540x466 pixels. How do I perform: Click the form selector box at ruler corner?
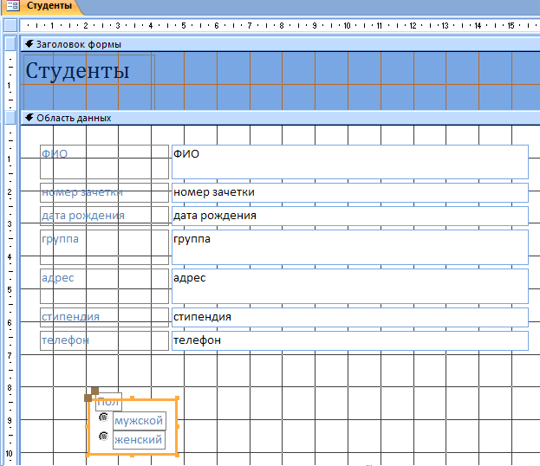[10, 25]
